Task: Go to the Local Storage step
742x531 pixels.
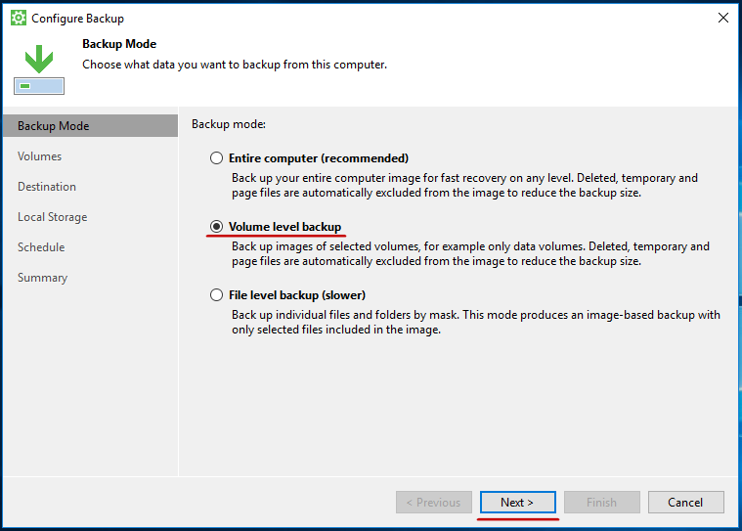Action: [53, 217]
